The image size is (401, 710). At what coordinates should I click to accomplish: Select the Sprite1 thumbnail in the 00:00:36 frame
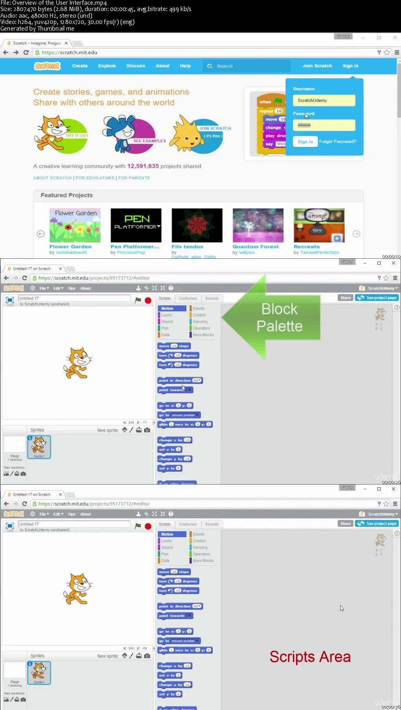point(39,673)
